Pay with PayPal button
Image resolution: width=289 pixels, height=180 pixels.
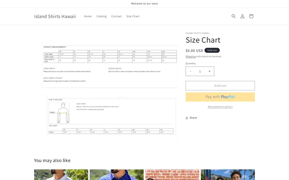click(220, 97)
